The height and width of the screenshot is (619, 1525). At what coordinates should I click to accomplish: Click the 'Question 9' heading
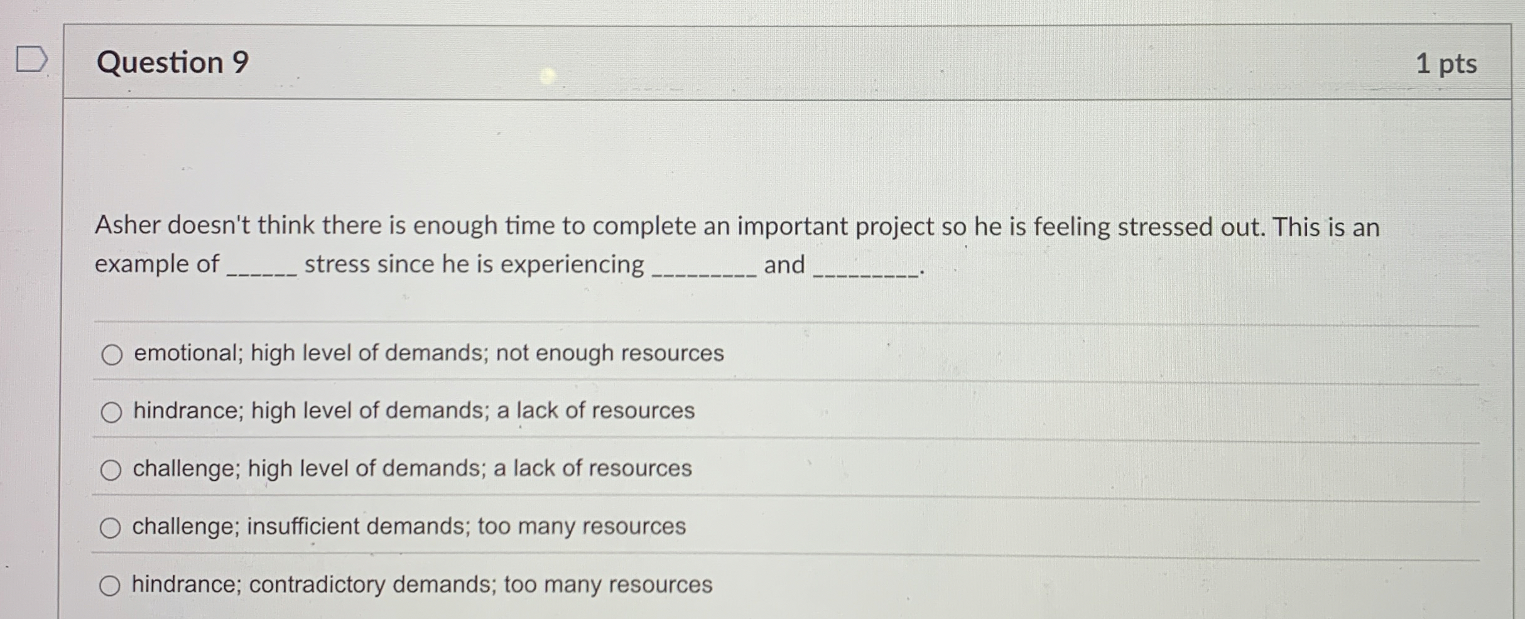pyautogui.click(x=173, y=62)
